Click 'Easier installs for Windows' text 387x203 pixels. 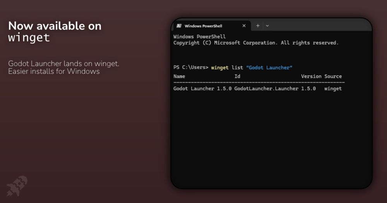[54, 71]
